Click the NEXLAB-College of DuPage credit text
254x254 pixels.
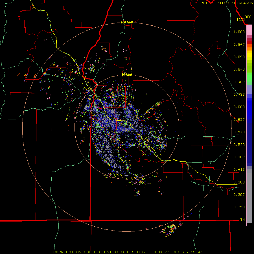click(226, 3)
